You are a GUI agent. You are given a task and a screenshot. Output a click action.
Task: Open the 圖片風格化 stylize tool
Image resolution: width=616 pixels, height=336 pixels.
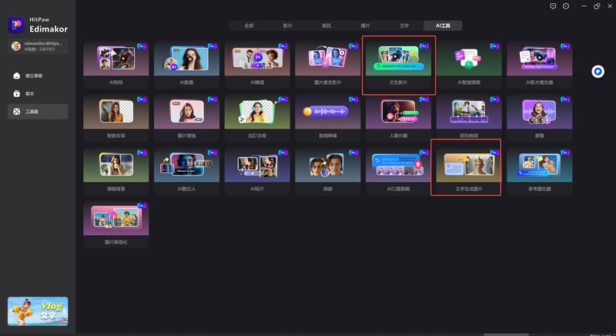pos(116,225)
